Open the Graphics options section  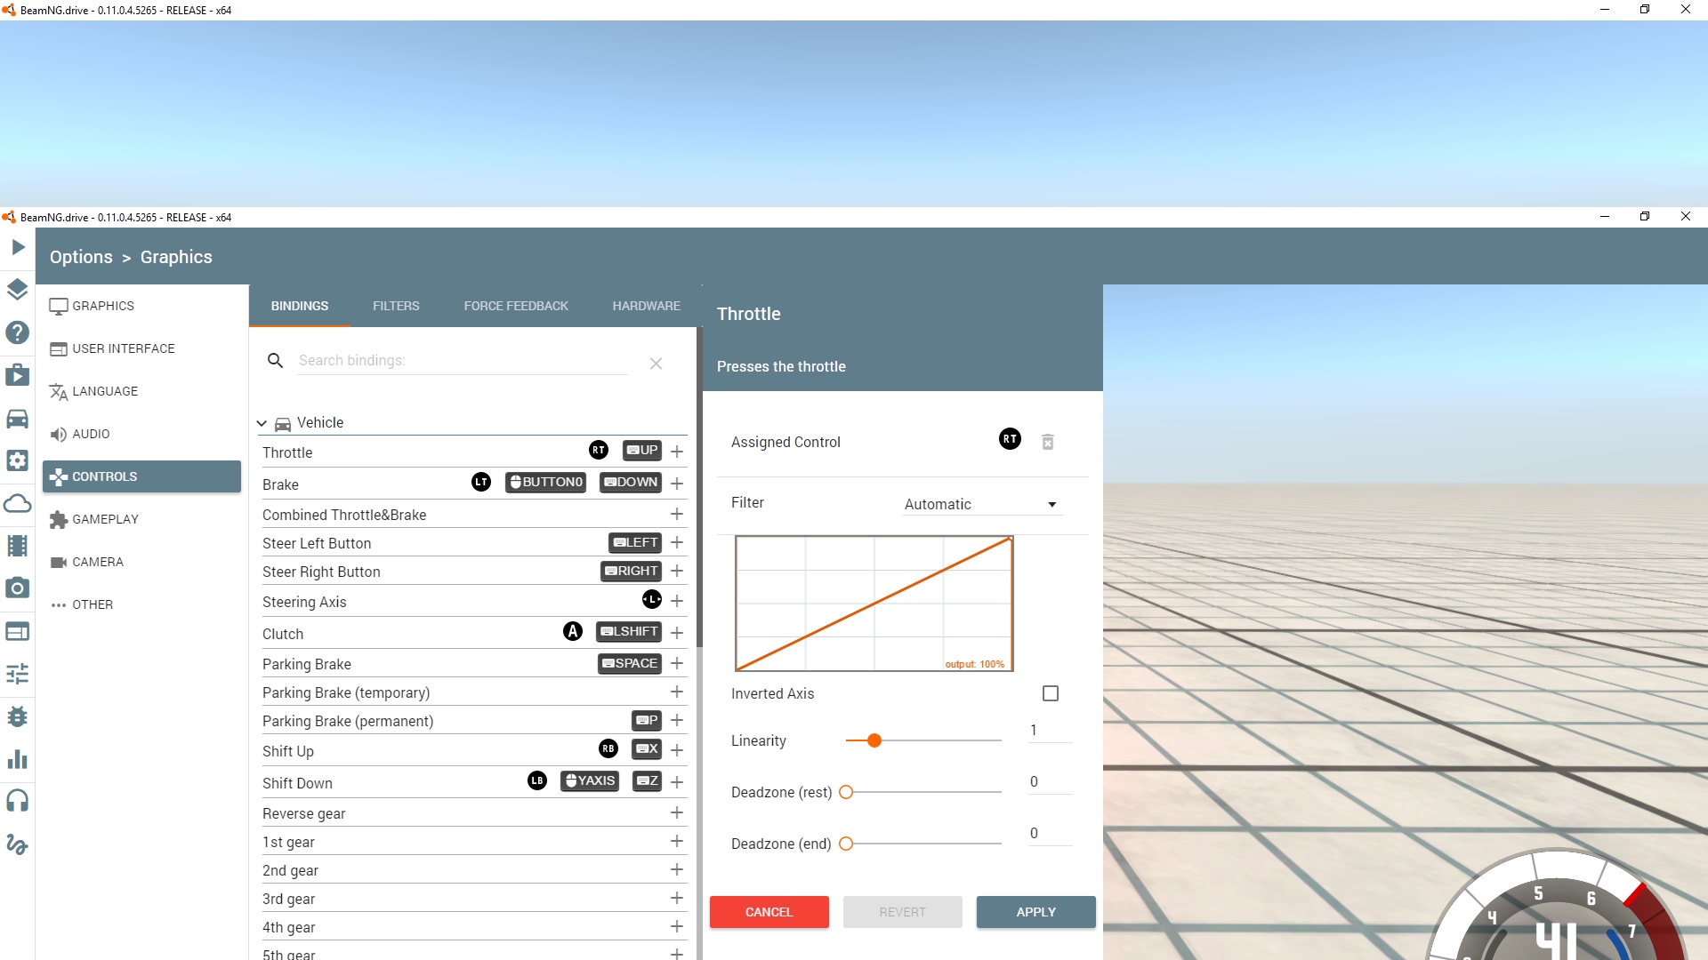tap(142, 306)
